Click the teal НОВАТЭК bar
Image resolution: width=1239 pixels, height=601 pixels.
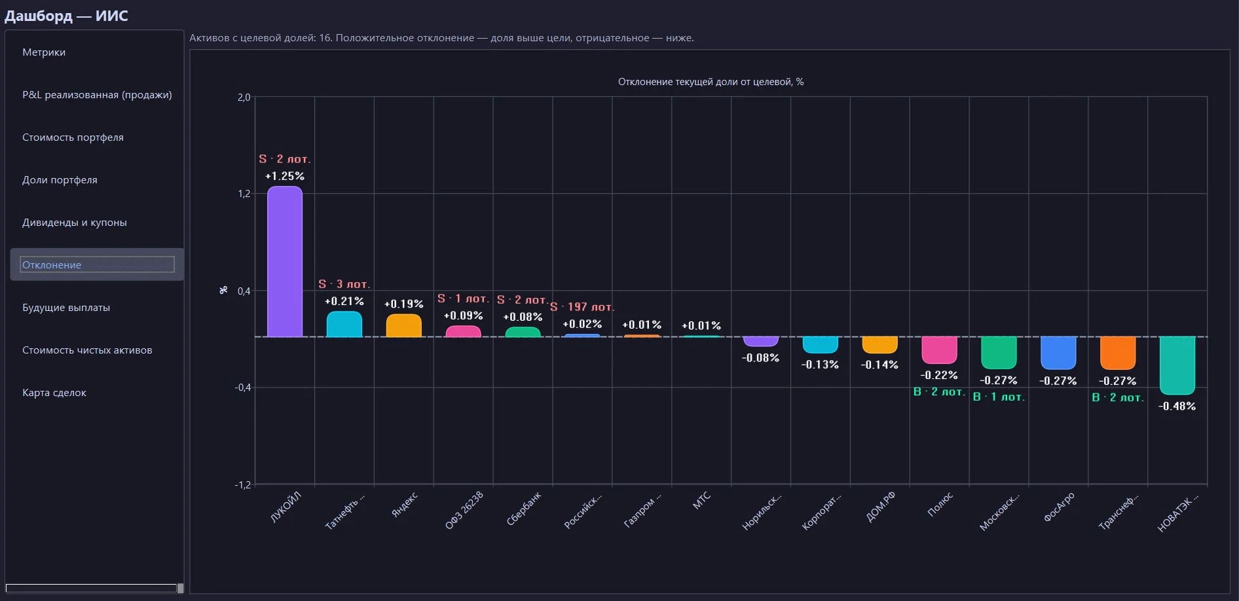(1177, 365)
